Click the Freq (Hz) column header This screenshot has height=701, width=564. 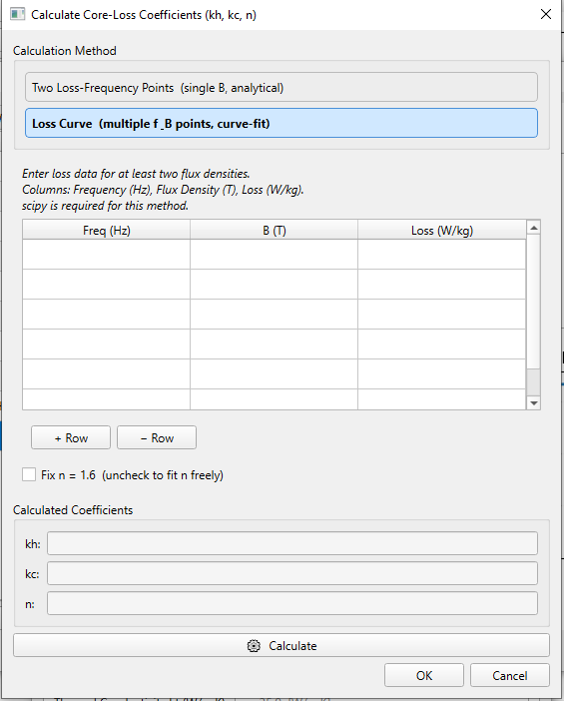[107, 230]
